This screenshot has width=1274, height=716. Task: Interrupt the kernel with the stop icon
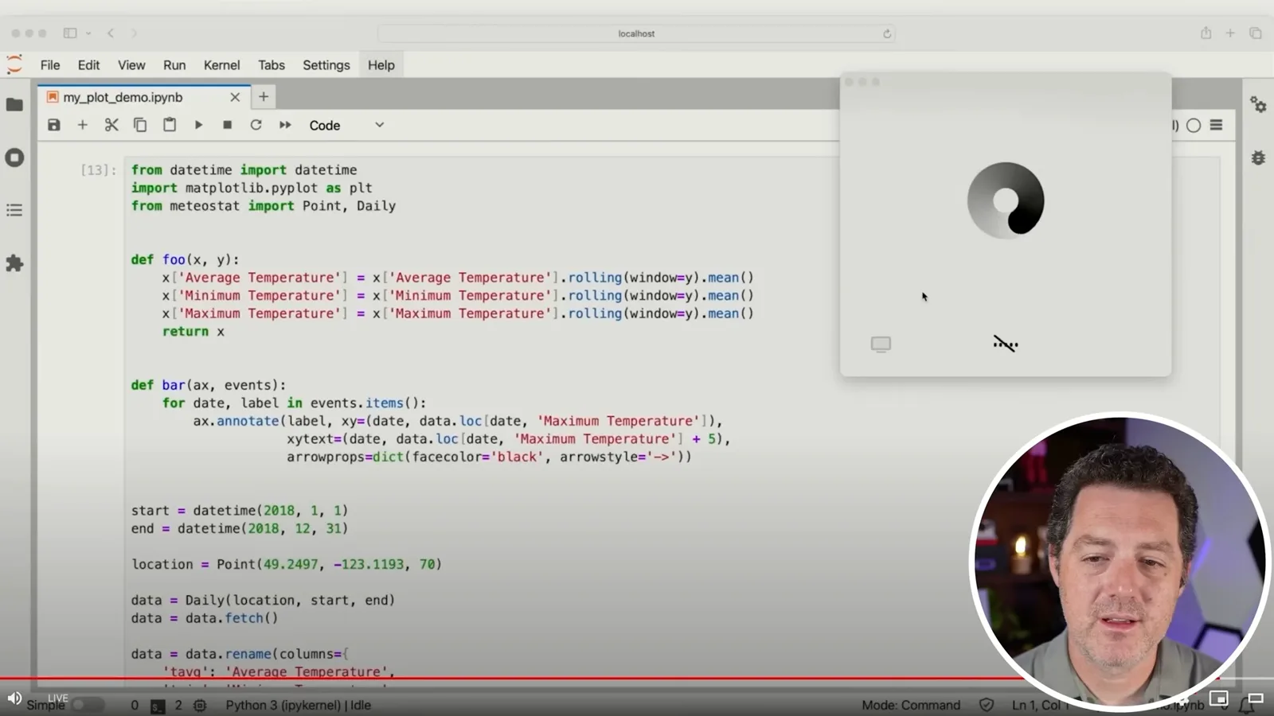[x=227, y=125]
